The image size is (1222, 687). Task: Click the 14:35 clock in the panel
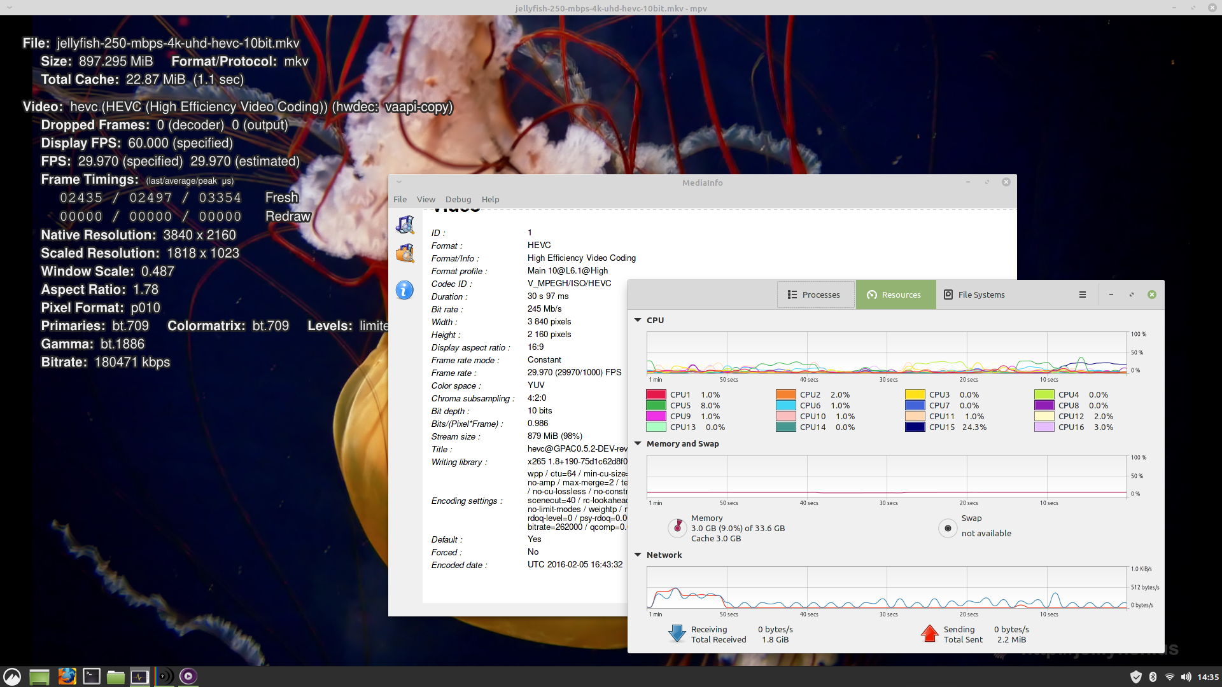point(1208,677)
